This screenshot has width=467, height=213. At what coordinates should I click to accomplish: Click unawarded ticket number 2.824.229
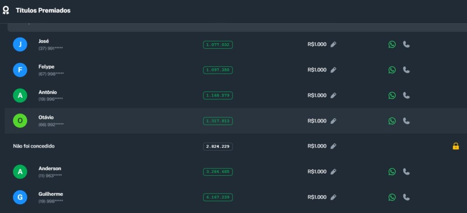tap(218, 147)
